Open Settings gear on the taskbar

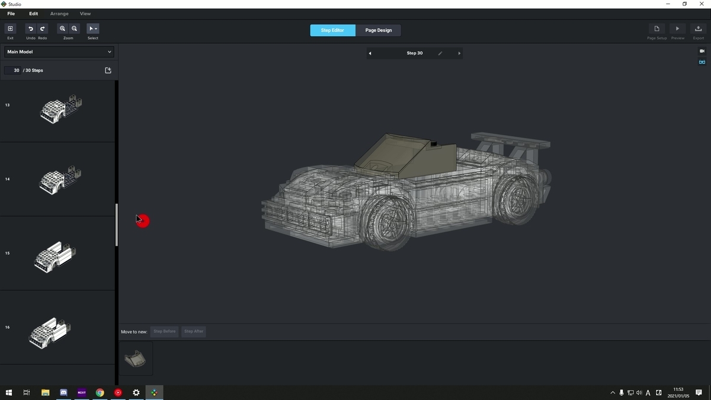tap(136, 392)
